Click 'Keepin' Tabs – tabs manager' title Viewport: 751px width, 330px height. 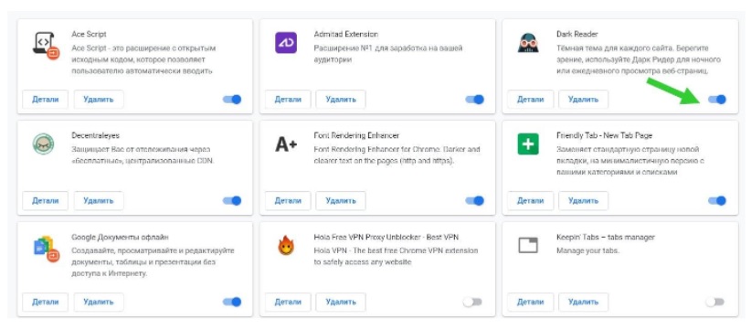(606, 237)
